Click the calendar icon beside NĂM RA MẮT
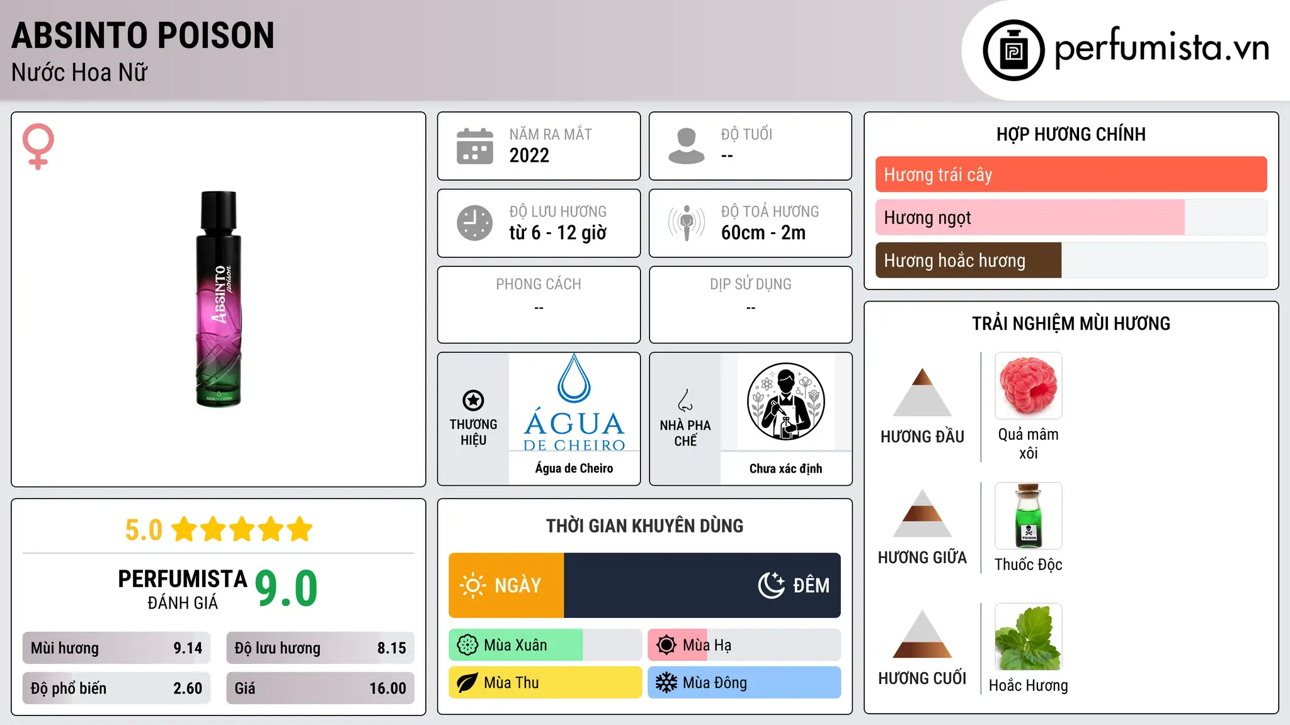The image size is (1290, 725). tap(475, 146)
